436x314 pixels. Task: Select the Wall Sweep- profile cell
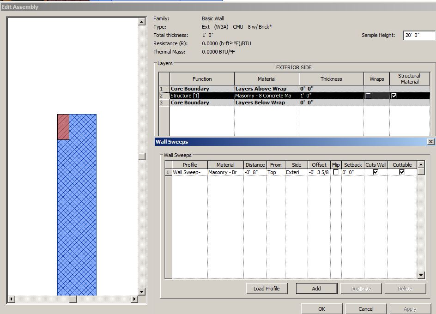point(190,172)
